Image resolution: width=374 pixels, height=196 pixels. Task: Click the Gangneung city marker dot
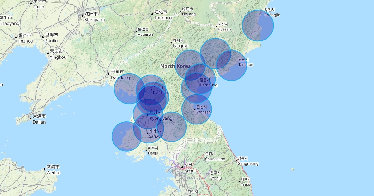(236, 161)
